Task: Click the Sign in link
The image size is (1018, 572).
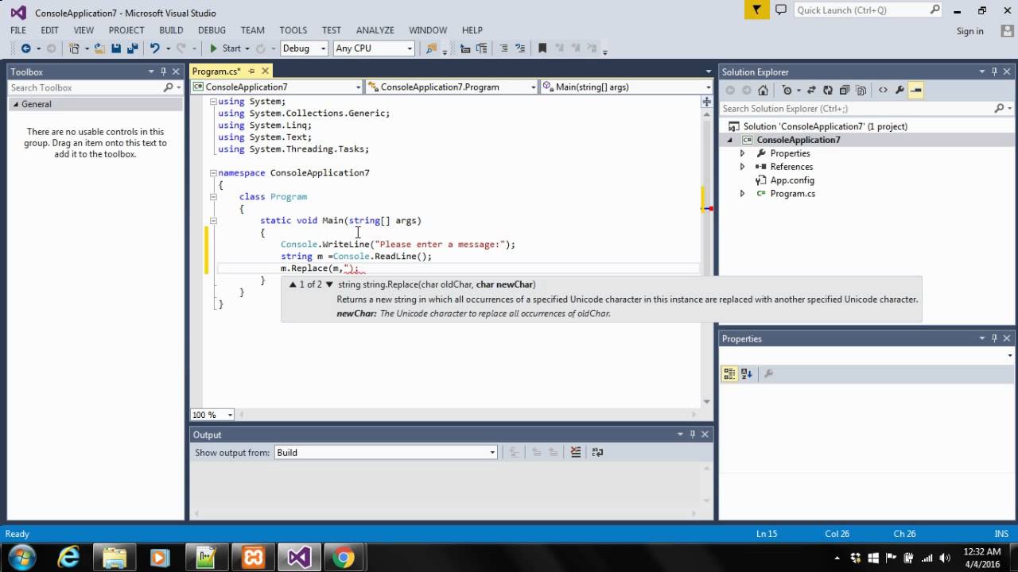Action: coord(970,31)
